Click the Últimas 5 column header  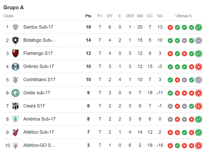pyautogui.click(x=183, y=16)
